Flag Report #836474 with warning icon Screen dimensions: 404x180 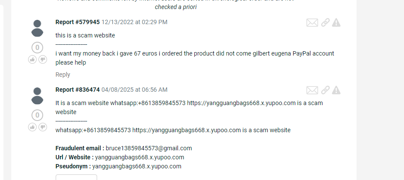tap(336, 90)
